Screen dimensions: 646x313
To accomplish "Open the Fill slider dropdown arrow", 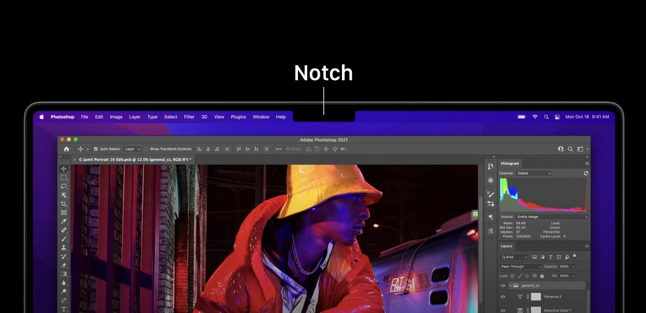I will tap(573, 276).
